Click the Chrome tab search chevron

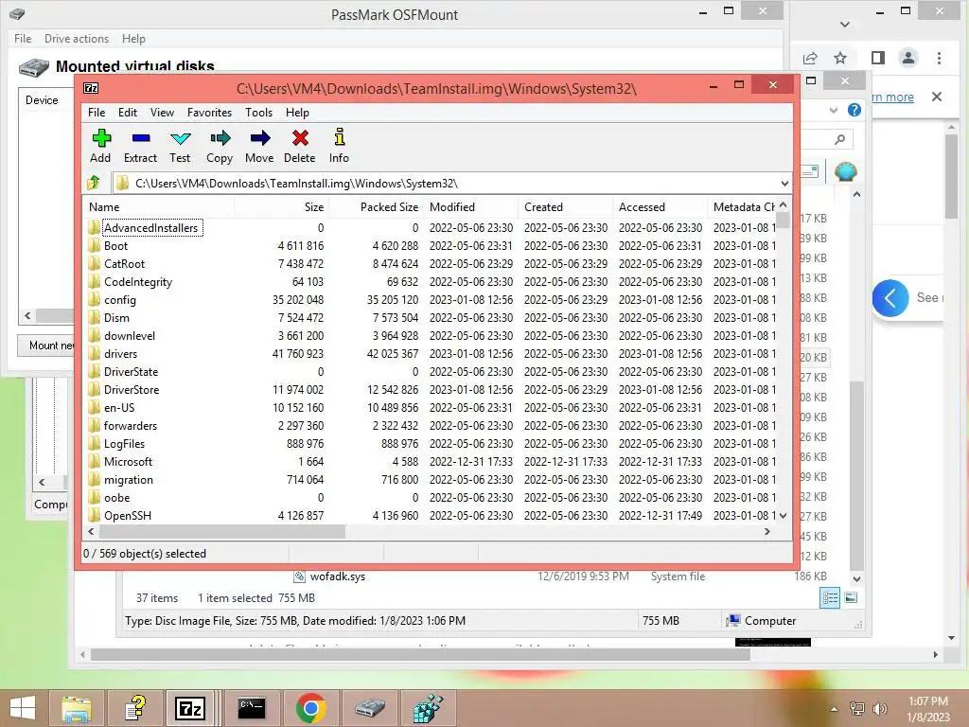coord(845,25)
